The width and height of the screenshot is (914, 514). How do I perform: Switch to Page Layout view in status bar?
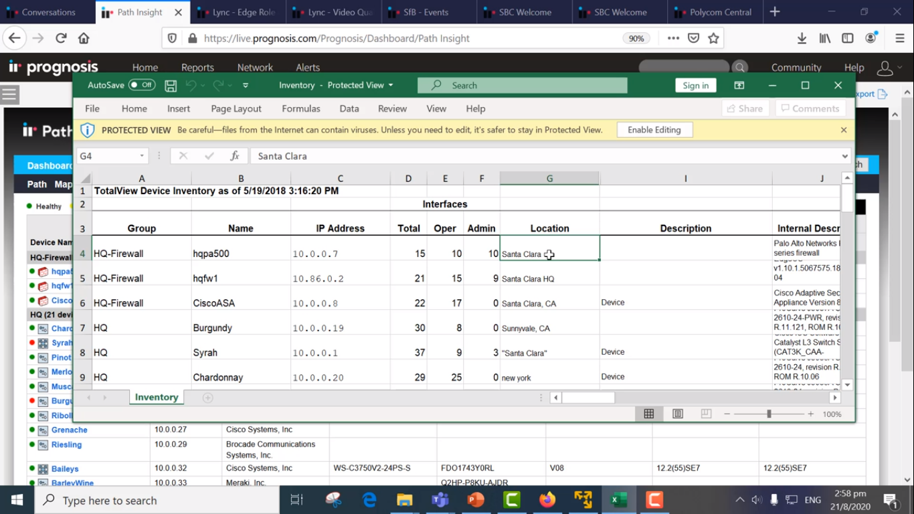678,414
